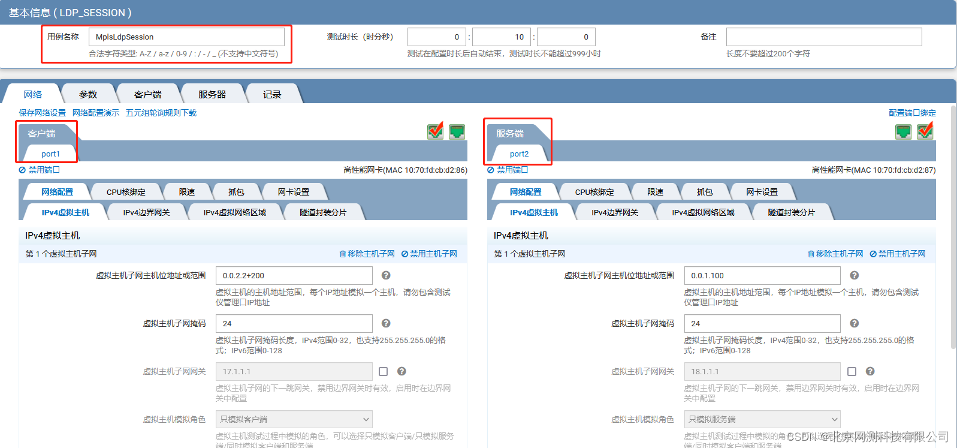Expand server role dropdown 只模拟服务端
This screenshot has height=448, width=957.
tap(762, 419)
